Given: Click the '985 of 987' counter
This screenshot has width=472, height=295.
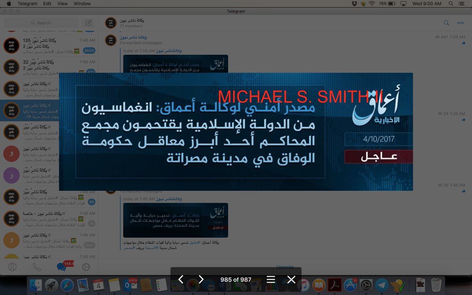Looking at the screenshot, I should tap(236, 280).
